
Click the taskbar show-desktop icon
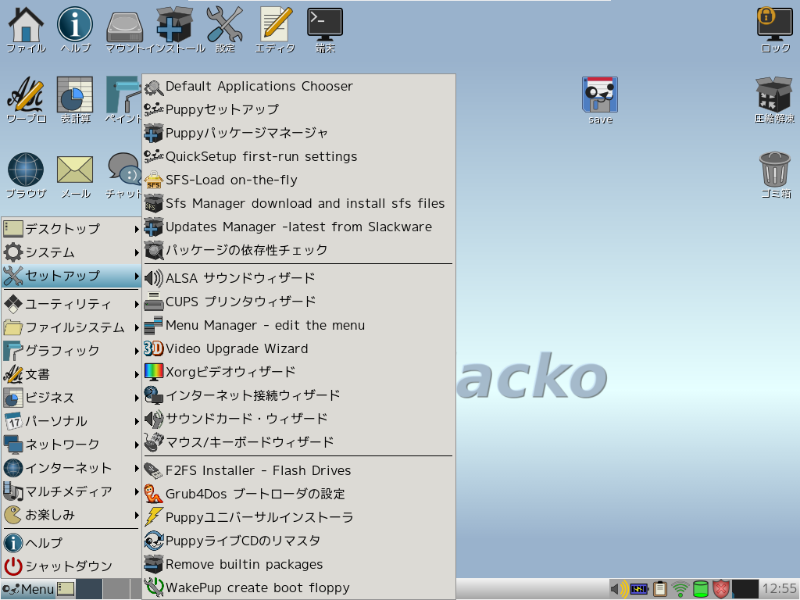[66, 589]
